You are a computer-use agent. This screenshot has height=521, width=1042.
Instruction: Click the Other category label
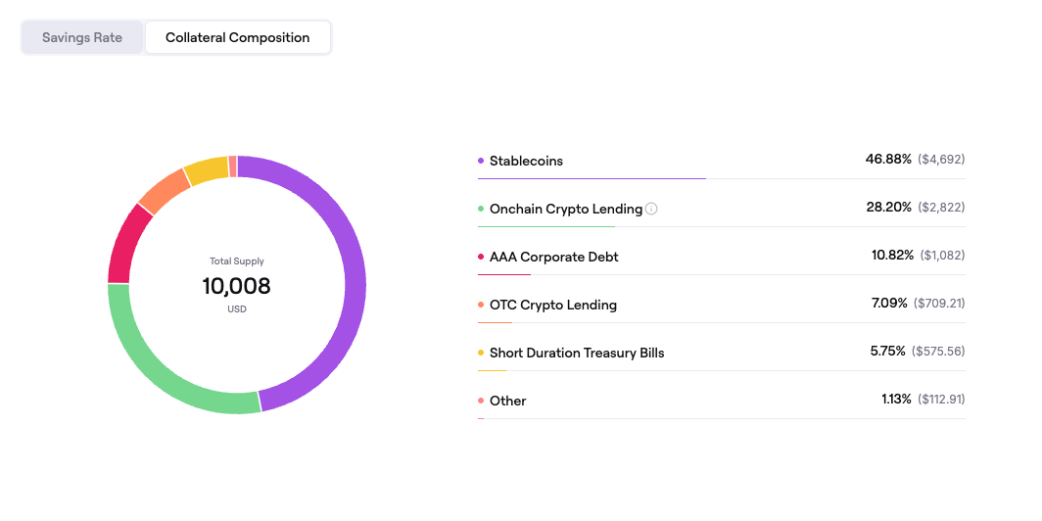tap(507, 401)
